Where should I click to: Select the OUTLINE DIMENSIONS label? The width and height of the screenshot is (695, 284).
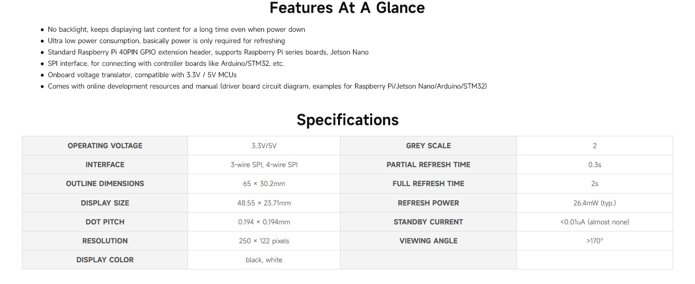(x=105, y=184)
